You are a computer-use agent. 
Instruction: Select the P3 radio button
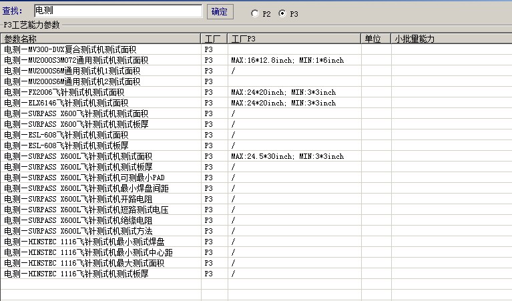point(282,13)
